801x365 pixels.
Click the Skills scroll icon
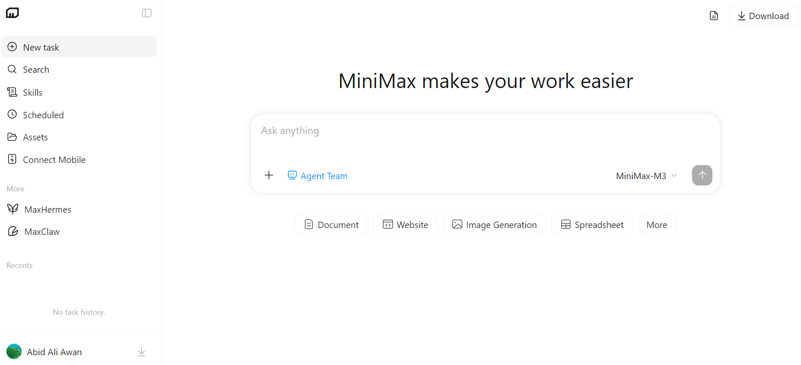point(12,92)
